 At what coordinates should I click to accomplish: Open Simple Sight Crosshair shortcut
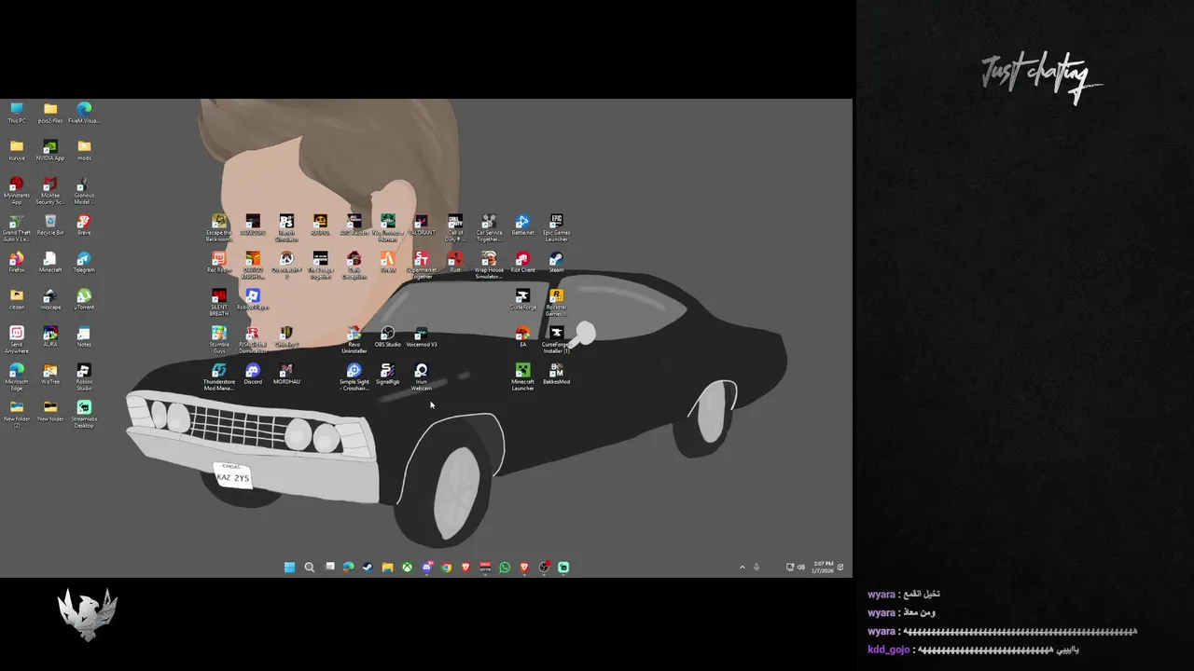click(x=354, y=377)
